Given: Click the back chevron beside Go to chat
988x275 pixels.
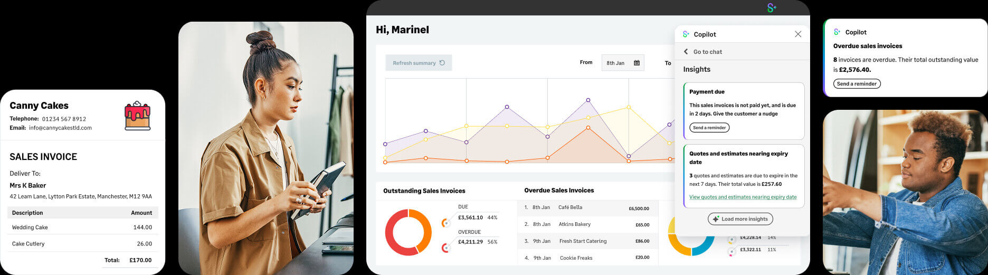Looking at the screenshot, I should [686, 52].
